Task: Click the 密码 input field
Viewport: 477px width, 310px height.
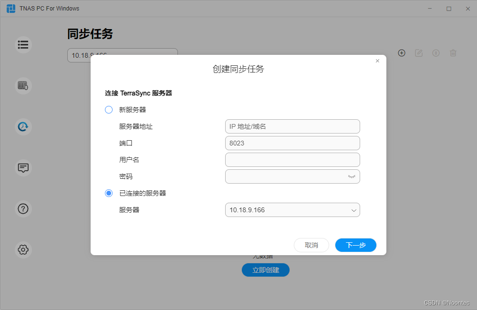Action: (x=292, y=176)
